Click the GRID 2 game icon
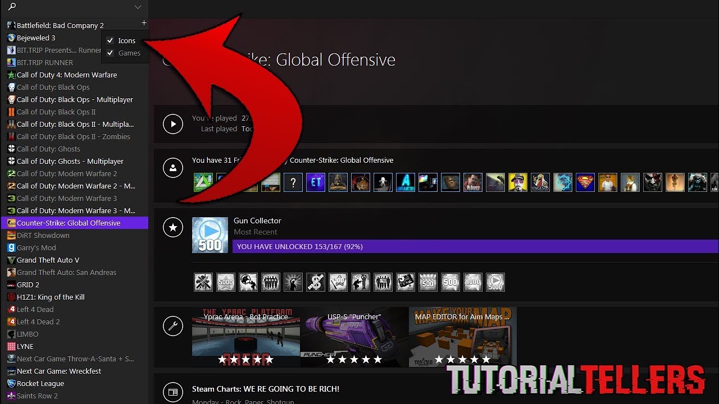This screenshot has height=404, width=719. (x=11, y=284)
